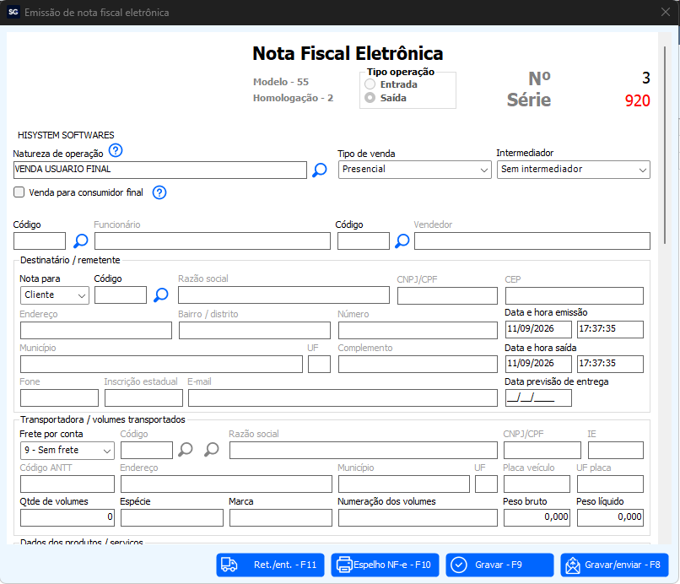Click the emission time field 17:37:35

610,329
